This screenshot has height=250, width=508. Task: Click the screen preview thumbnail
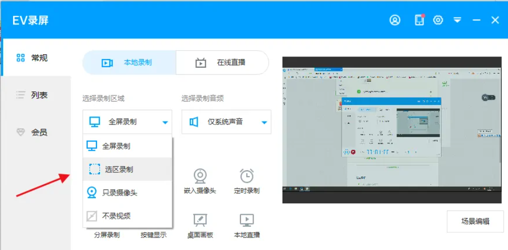coord(392,130)
